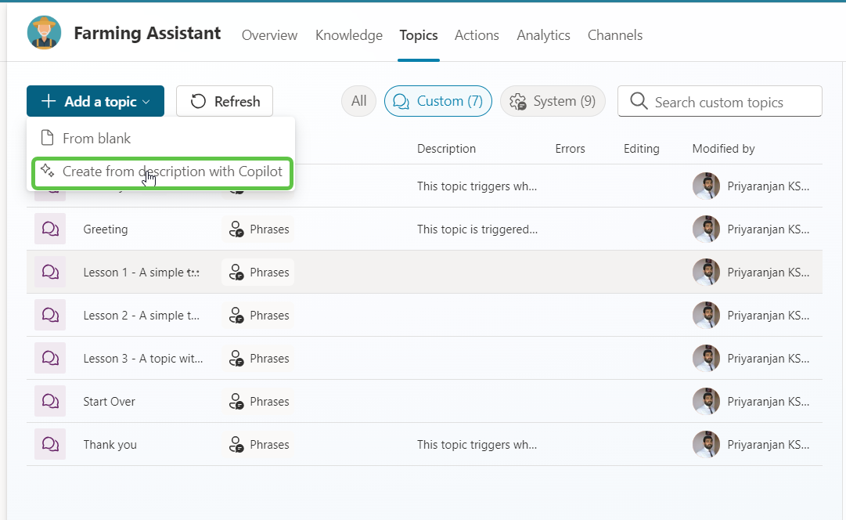
Task: Click the magnifier icon in the search box
Action: [639, 102]
